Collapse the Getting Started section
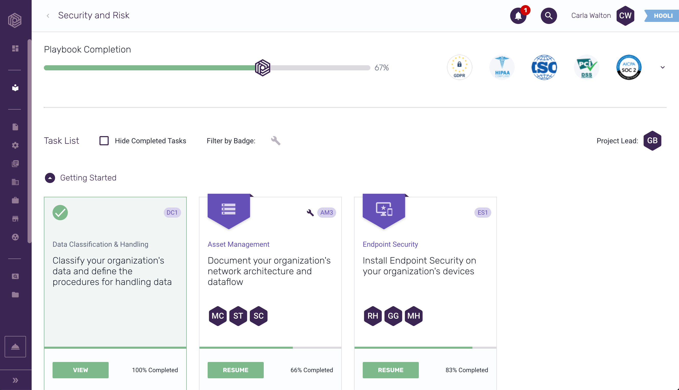 [x=50, y=178]
